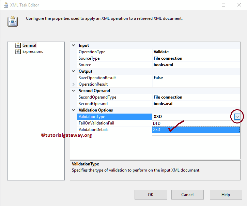Select the SourceType property label
Screen dimensions: 247x206
coord(89,58)
